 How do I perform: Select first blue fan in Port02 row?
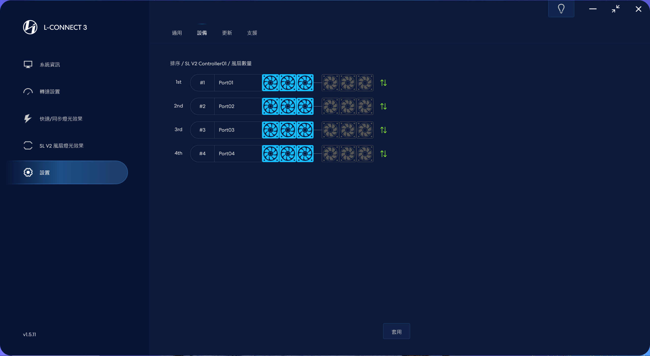pyautogui.click(x=270, y=106)
